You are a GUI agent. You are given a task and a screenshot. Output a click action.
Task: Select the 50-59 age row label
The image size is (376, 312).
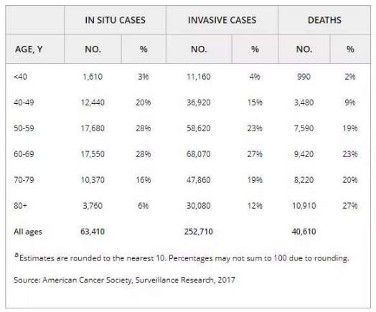(x=24, y=128)
